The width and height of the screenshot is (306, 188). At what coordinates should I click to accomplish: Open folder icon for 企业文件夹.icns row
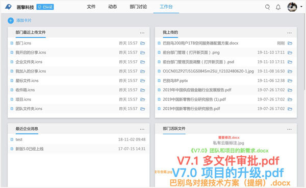[143, 62]
